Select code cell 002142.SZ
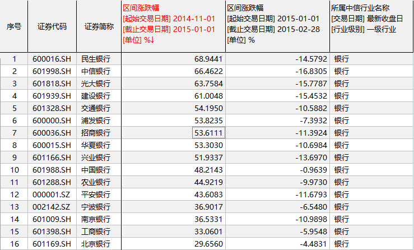Image resolution: width=414 pixels, height=250 pixels. click(52, 207)
